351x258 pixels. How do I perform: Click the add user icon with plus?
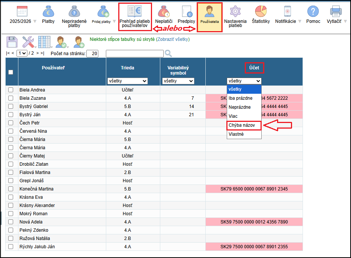(79, 42)
